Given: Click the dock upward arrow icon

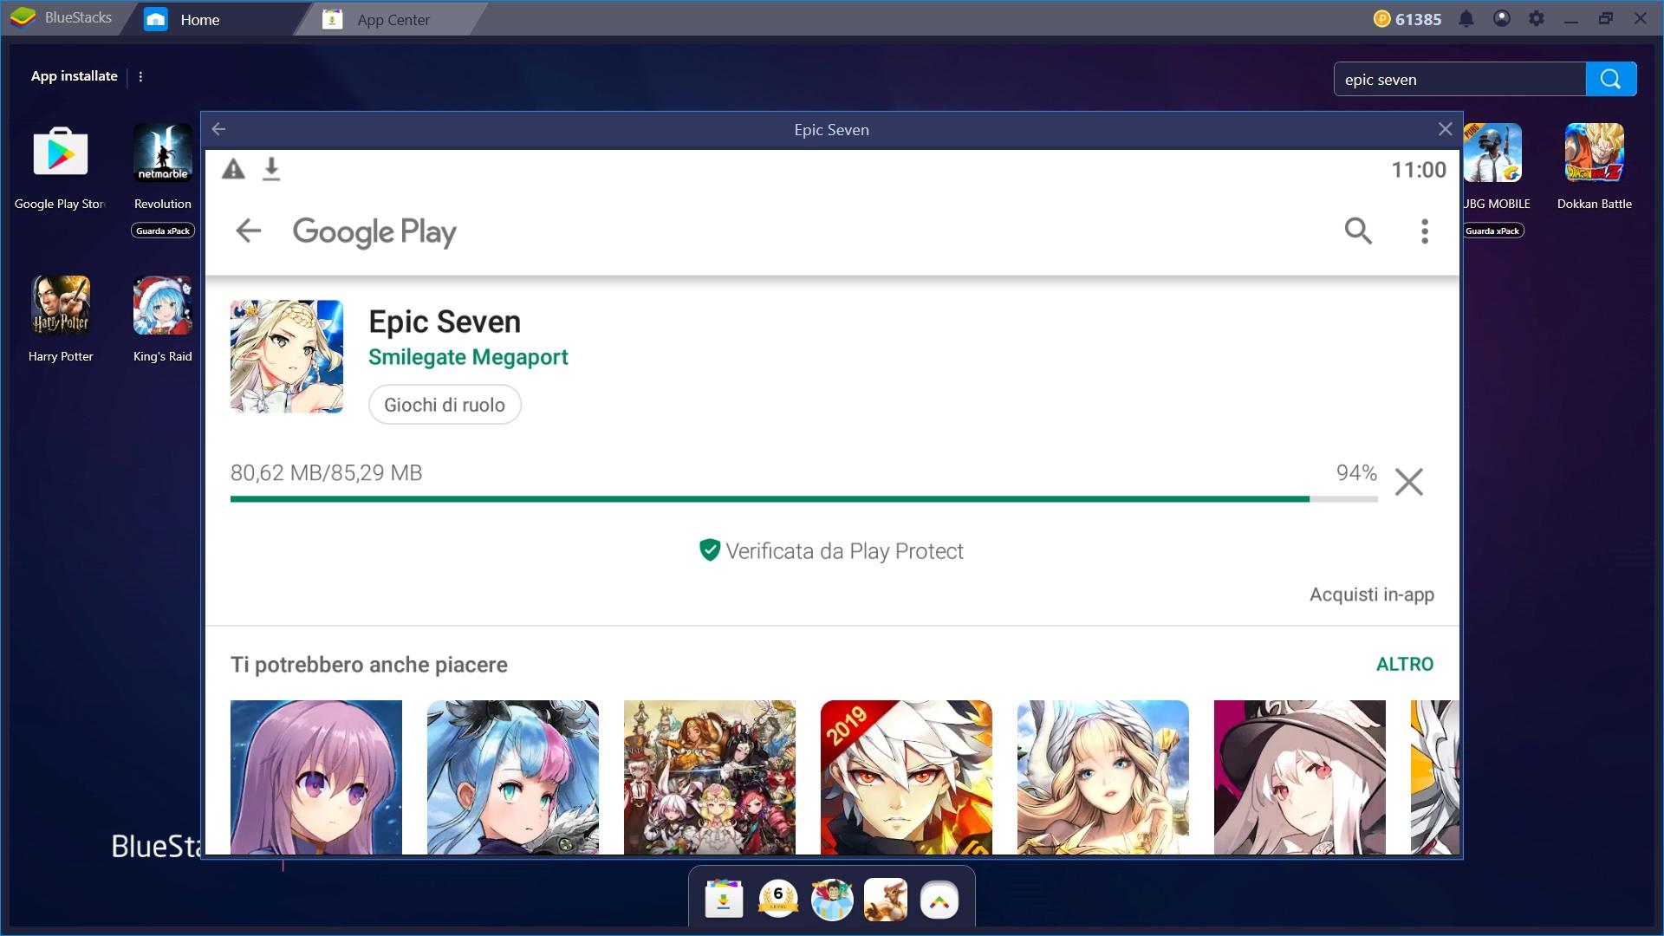Looking at the screenshot, I should [939, 900].
